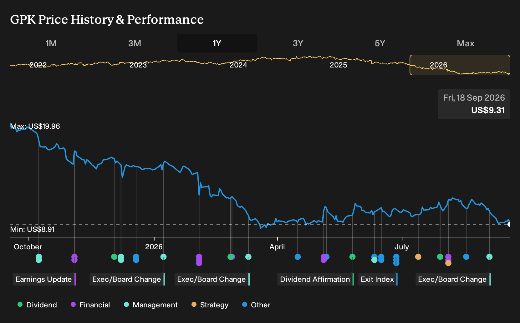Toggle the Strategy legend filter
The width and height of the screenshot is (520, 323).
click(210, 305)
